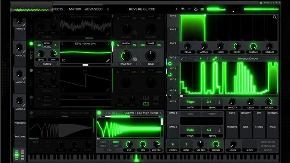Open the BEND distortion type selector
This screenshot has width=290, height=163.
151,64
